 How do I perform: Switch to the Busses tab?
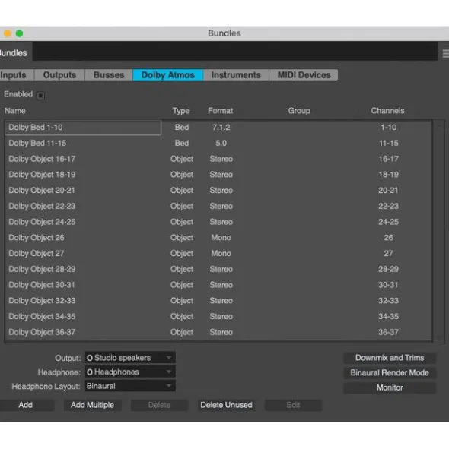click(x=109, y=75)
